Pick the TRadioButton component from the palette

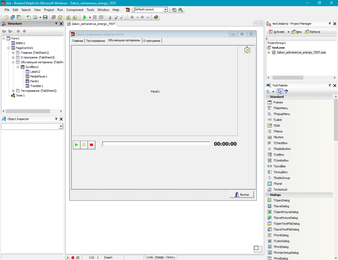[282, 149]
